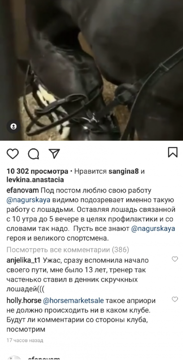Open levkina.anastacia profile from likes
The width and height of the screenshot is (183, 360).
(x=35, y=180)
